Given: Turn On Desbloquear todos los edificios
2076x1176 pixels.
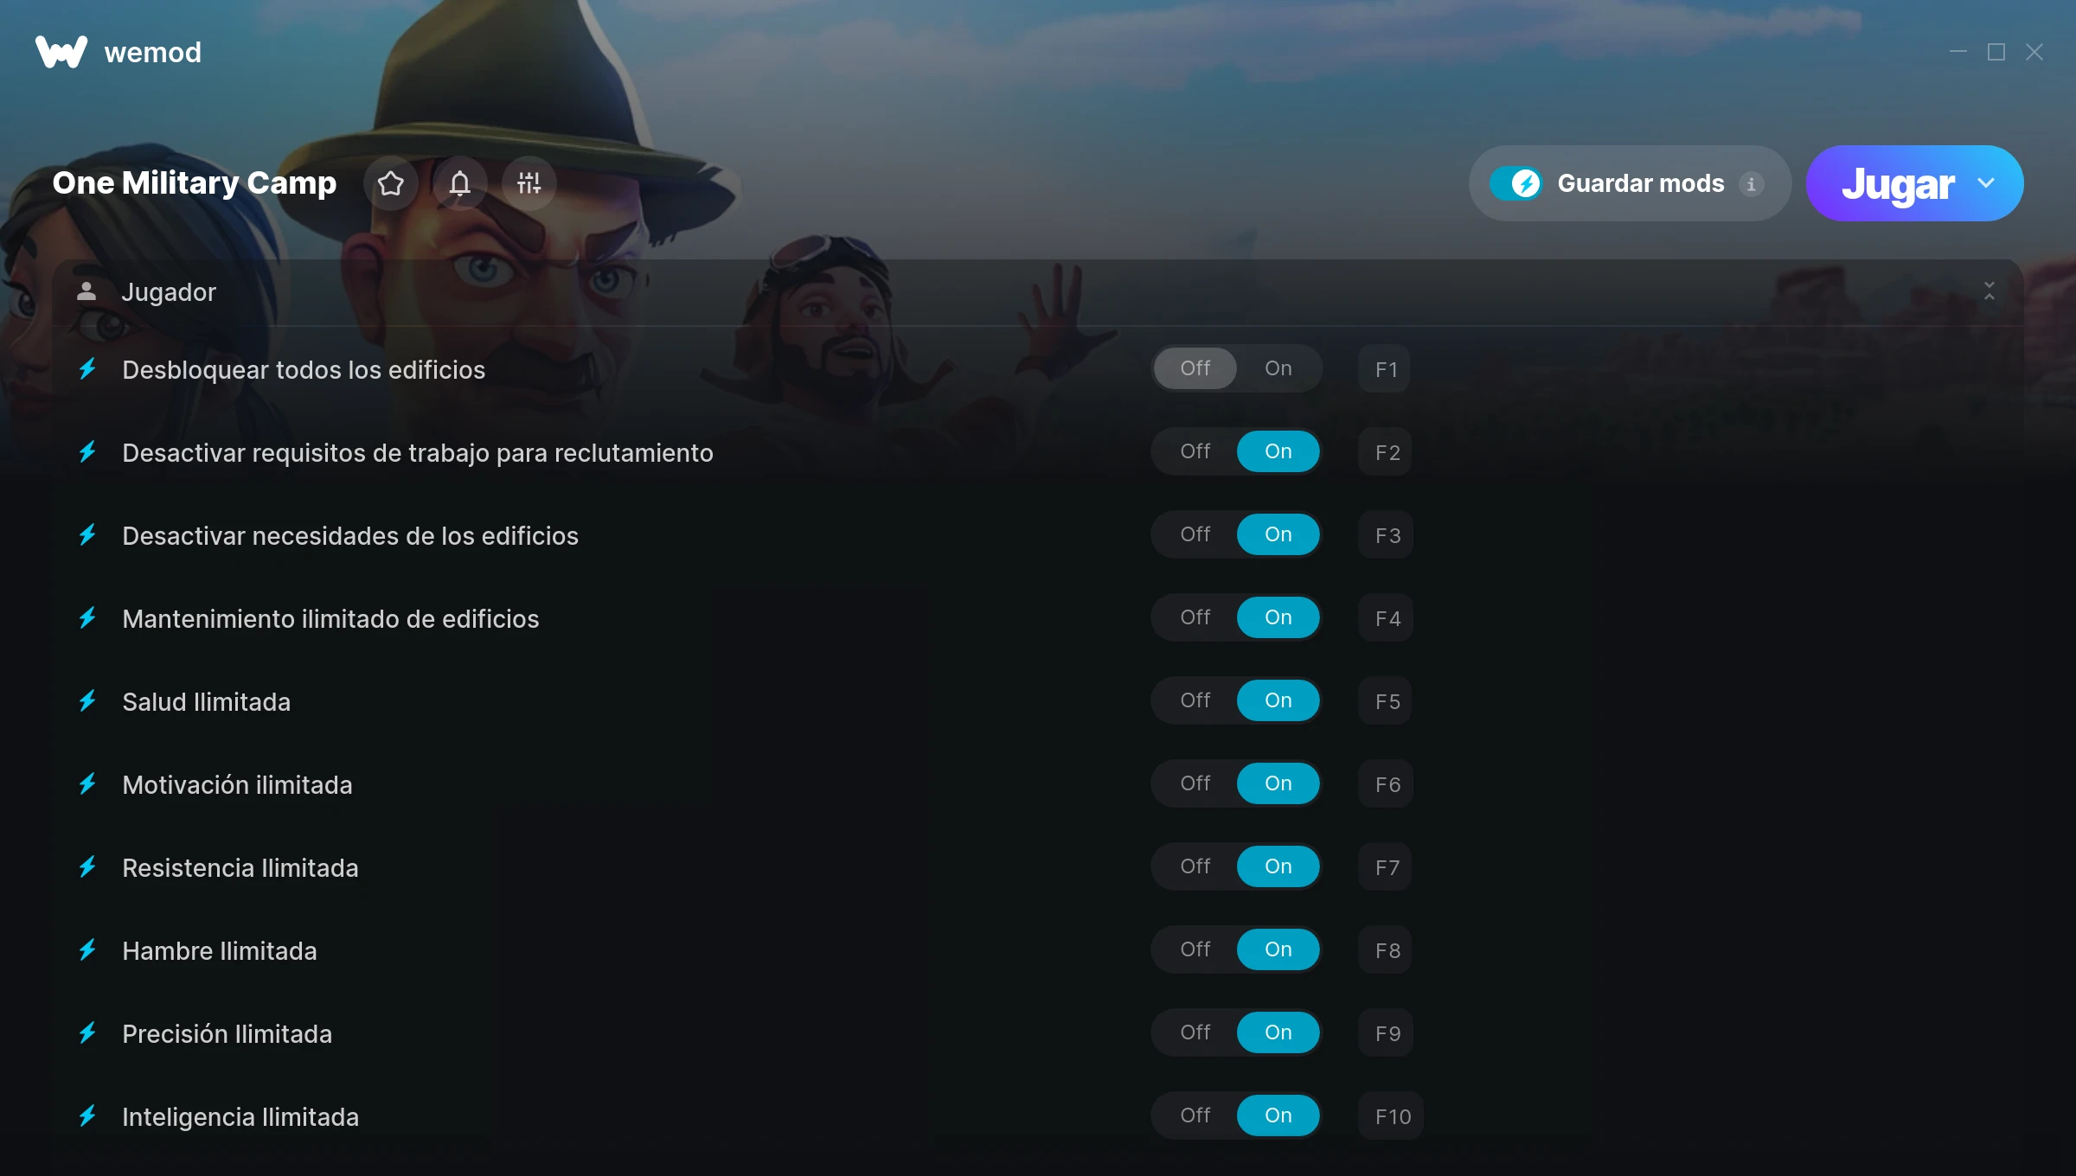Looking at the screenshot, I should coord(1278,368).
